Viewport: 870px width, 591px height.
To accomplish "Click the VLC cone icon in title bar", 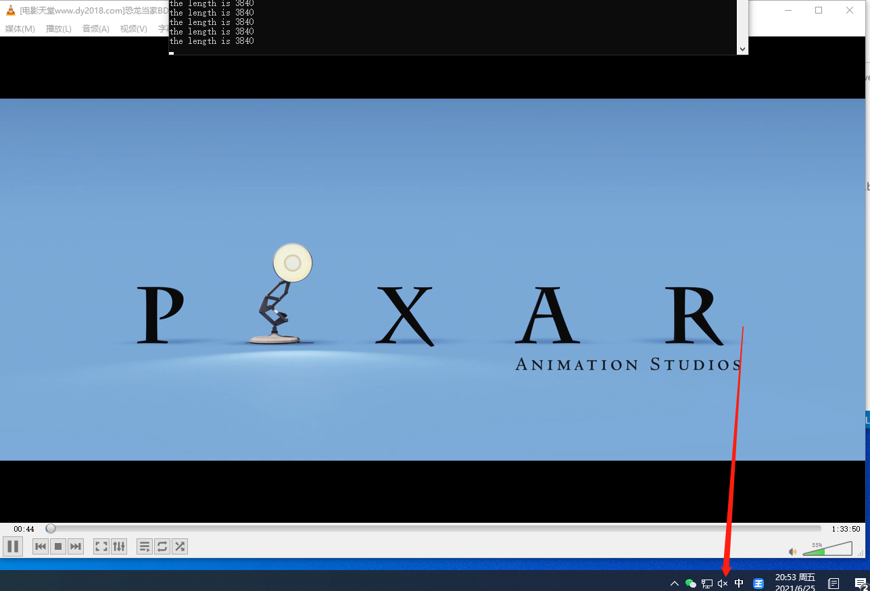I will [10, 10].
